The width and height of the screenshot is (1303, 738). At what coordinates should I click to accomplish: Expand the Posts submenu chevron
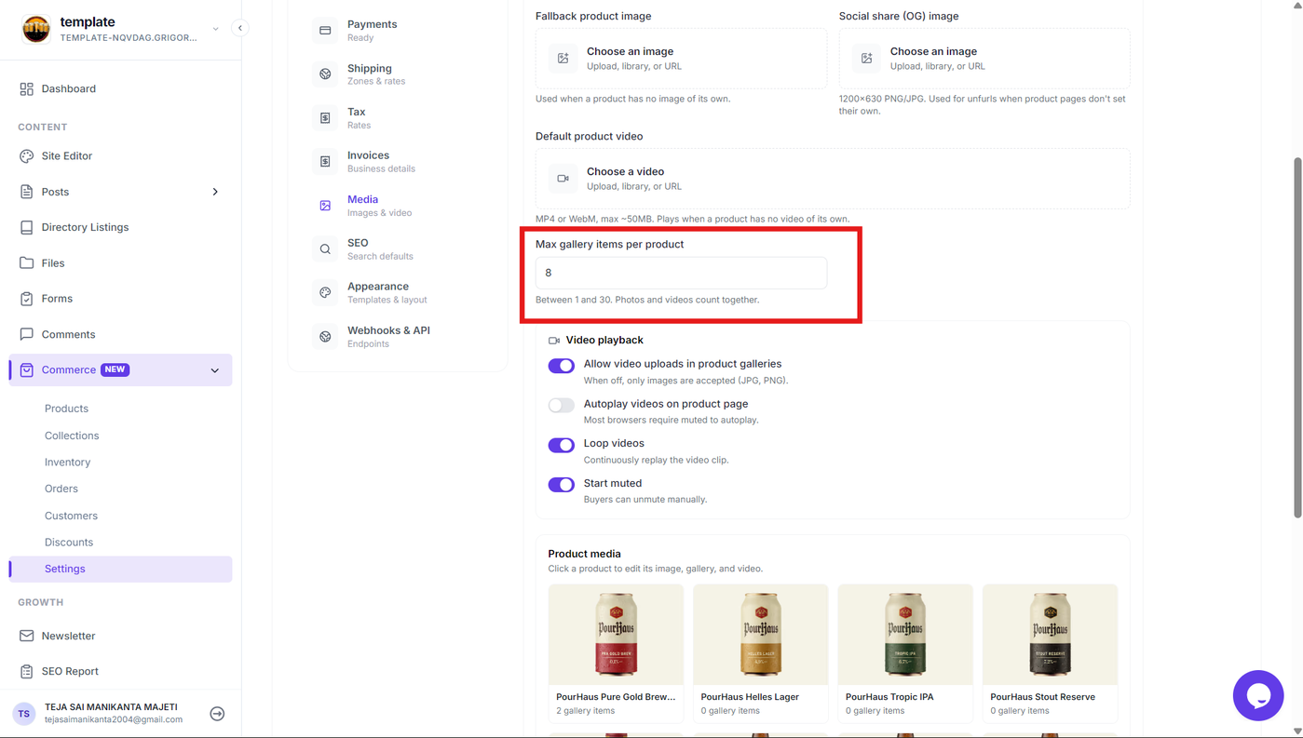pyautogui.click(x=215, y=192)
